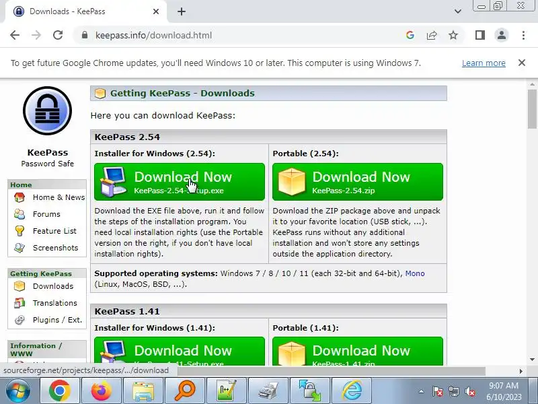This screenshot has height=404, width=538.
Task: Click the Plugins / Ext. gear icon
Action: [x=20, y=320]
